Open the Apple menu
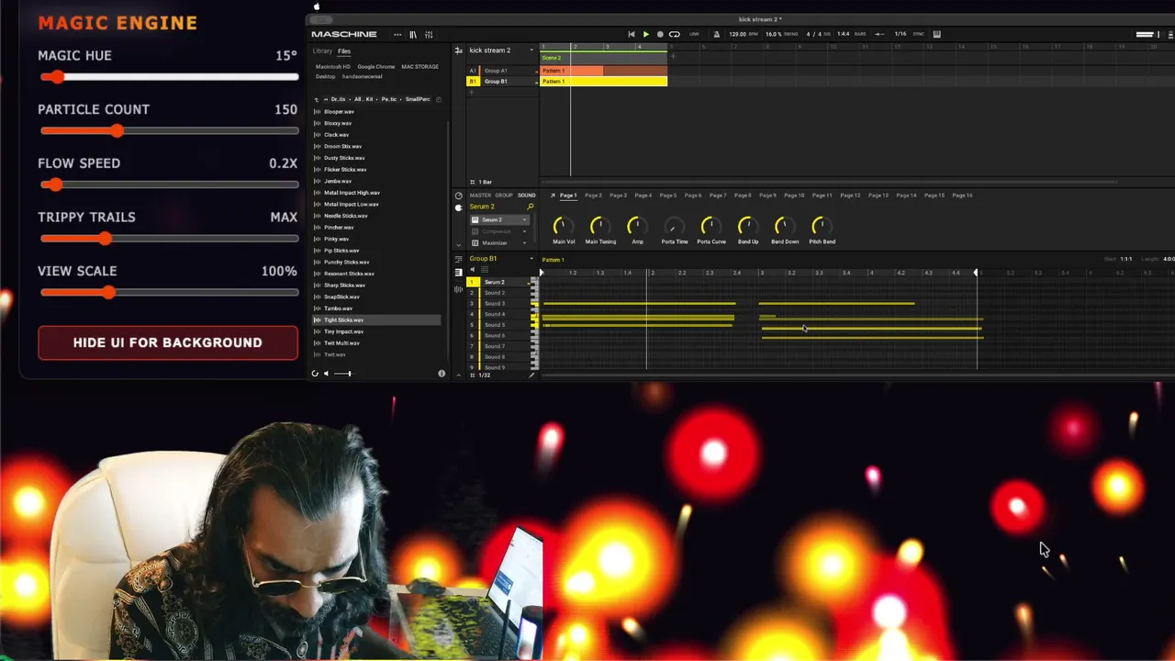 tap(317, 7)
